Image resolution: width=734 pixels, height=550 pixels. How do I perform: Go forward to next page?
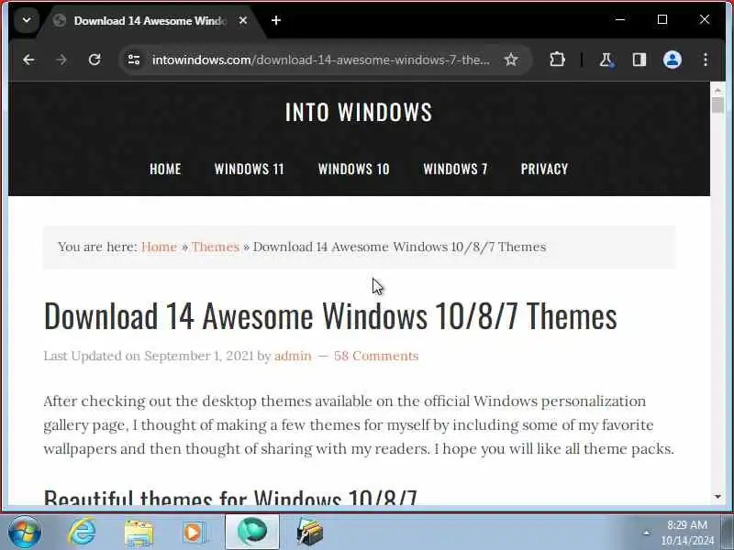click(x=61, y=60)
